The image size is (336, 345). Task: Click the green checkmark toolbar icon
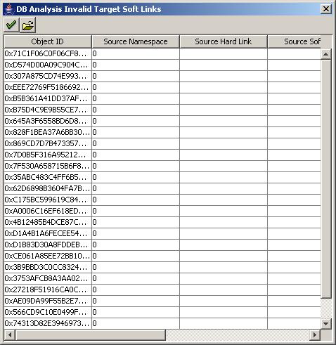(11, 25)
